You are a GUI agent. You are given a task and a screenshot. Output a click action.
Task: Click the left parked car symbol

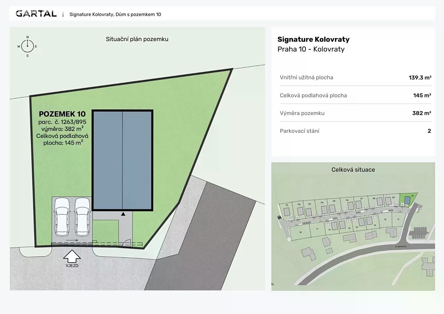coord(62,217)
